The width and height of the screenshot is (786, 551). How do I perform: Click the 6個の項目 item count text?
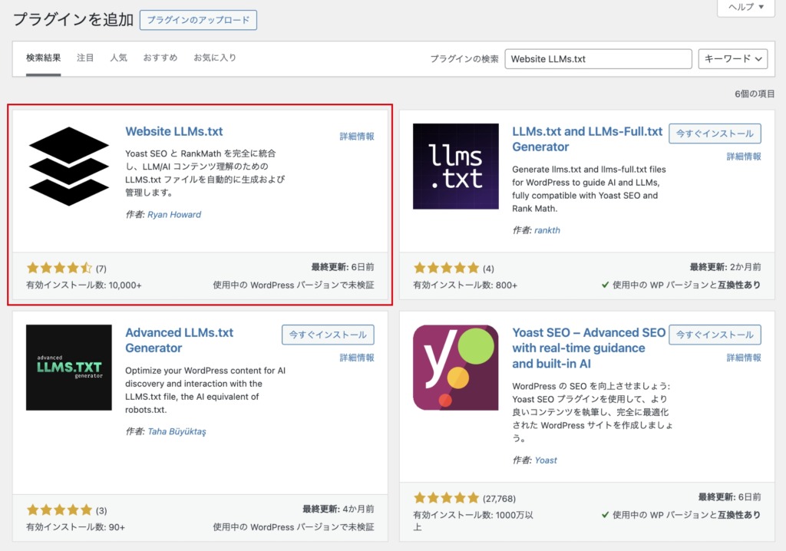pos(755,94)
